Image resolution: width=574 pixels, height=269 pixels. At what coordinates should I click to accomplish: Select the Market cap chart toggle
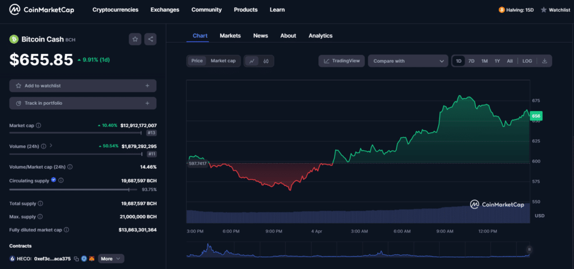pyautogui.click(x=223, y=61)
